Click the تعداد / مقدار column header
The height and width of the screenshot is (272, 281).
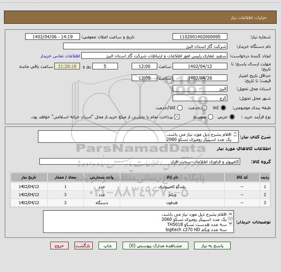pos(65,177)
